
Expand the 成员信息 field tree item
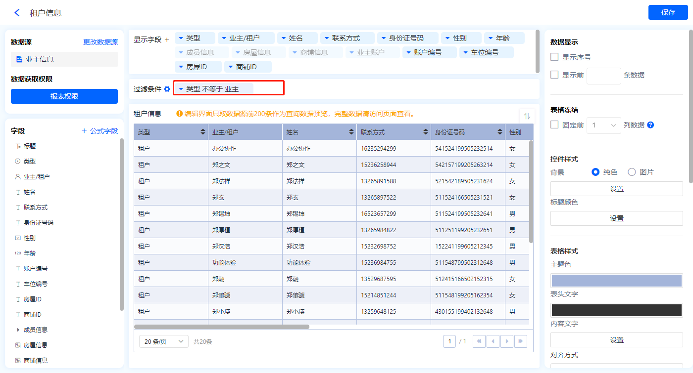click(x=18, y=330)
